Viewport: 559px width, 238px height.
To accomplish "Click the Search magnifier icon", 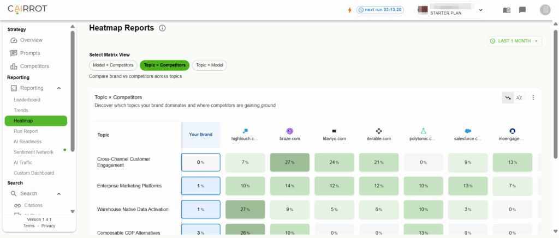I will (x=14, y=193).
